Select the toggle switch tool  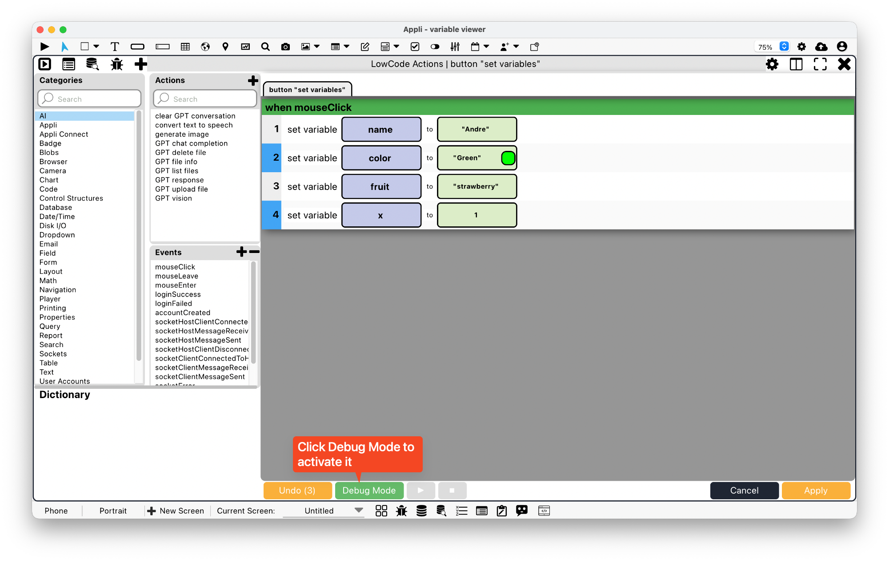pos(435,47)
